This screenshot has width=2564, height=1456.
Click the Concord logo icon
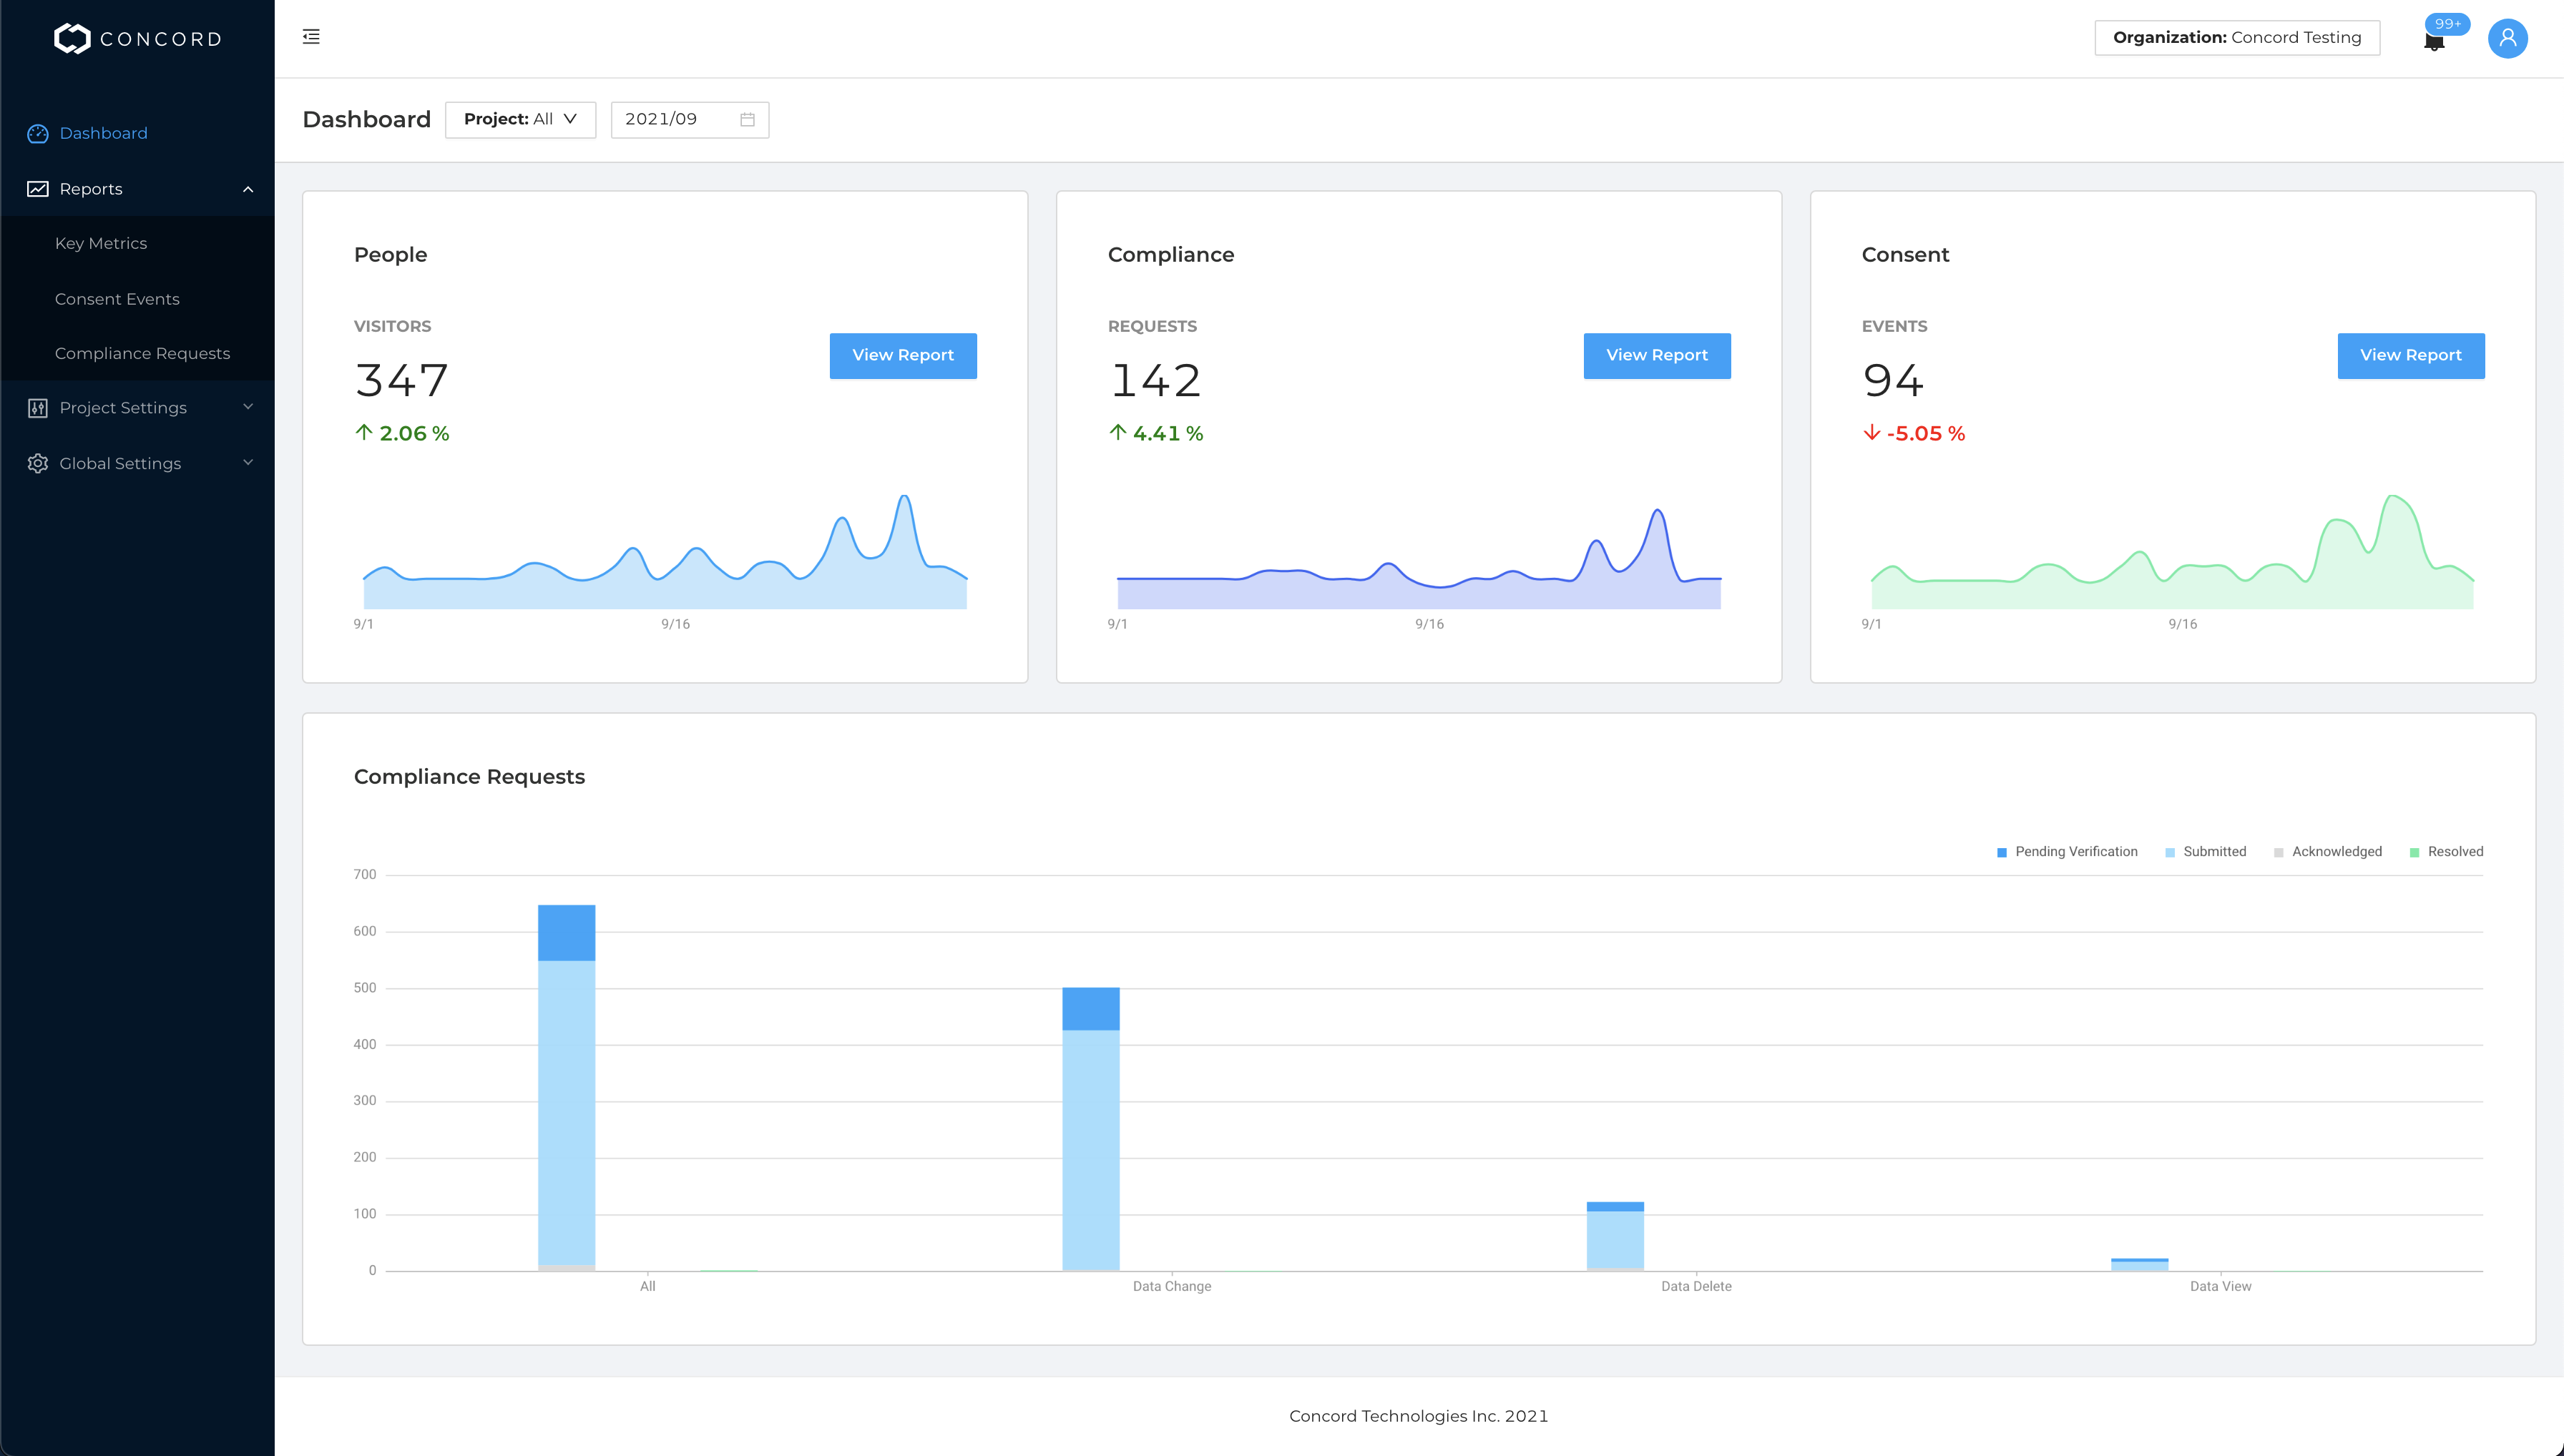pos(72,39)
